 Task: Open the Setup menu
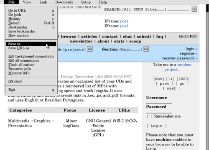tap(86, 2)
